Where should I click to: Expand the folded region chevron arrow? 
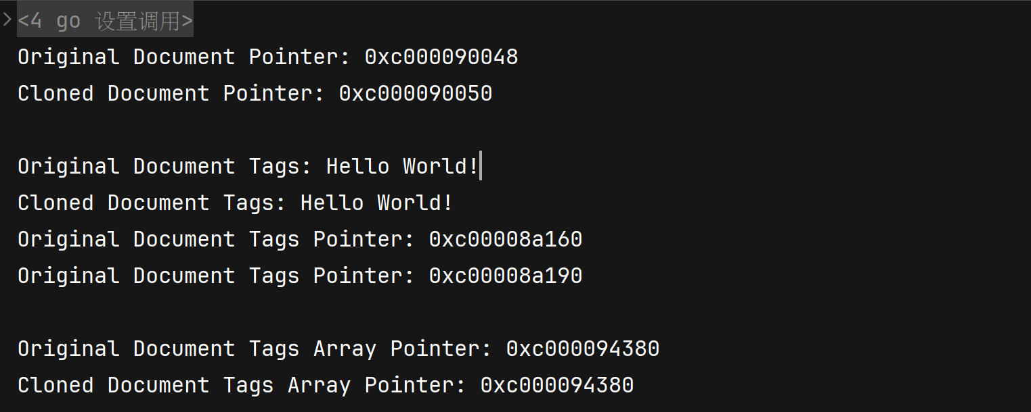tap(7, 20)
